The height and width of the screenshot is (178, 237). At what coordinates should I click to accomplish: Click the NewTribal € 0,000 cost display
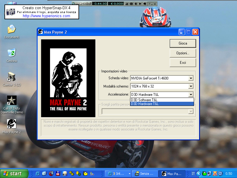pos(116,4)
